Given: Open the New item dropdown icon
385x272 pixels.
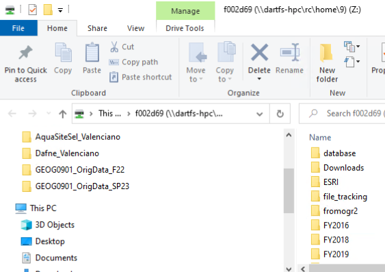Looking at the screenshot, I should point(351,46).
